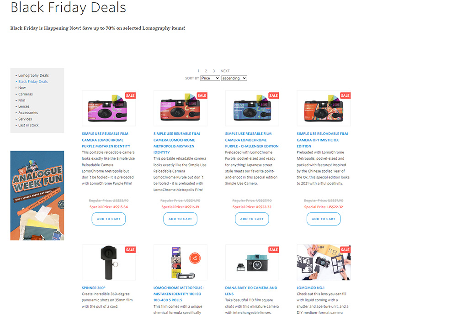Click the Analogue Week Fun banner

(x=37, y=195)
